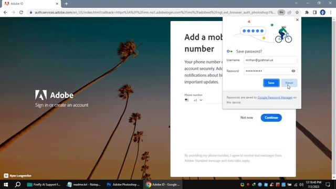Click the page vertical scrollbar
336x189 pixels.
pos(334,98)
